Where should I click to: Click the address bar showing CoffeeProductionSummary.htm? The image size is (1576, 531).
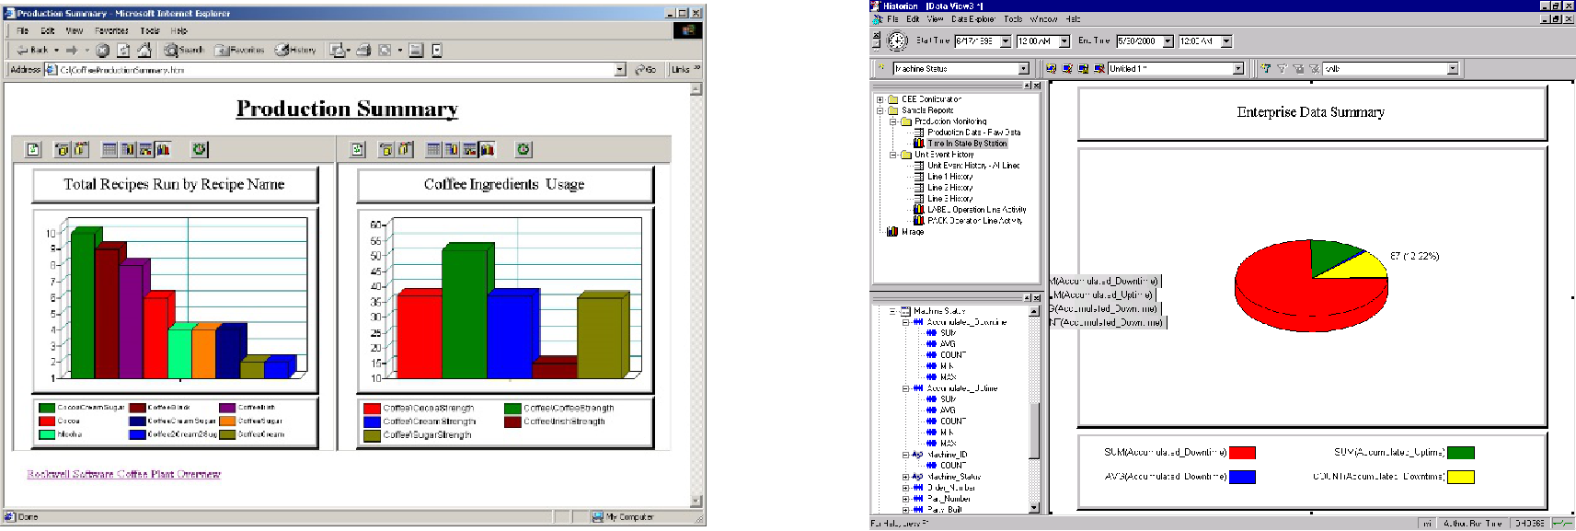click(x=331, y=69)
